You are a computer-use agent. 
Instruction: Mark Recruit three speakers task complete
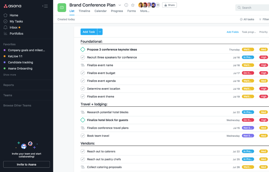tap(83, 57)
